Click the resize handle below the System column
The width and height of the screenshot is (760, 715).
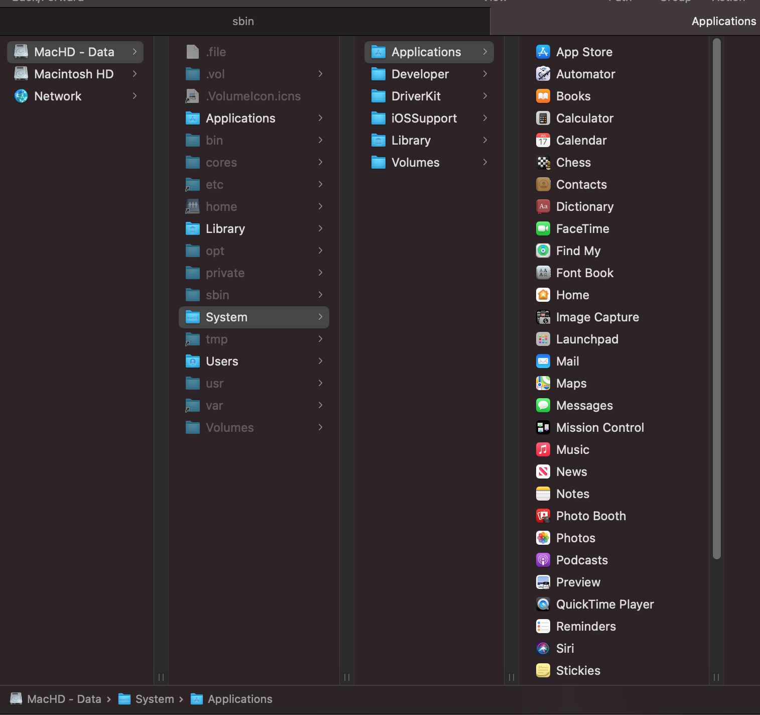click(x=512, y=677)
